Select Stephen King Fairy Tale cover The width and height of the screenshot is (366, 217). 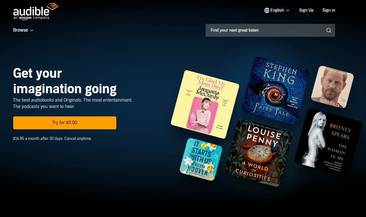[275, 91]
